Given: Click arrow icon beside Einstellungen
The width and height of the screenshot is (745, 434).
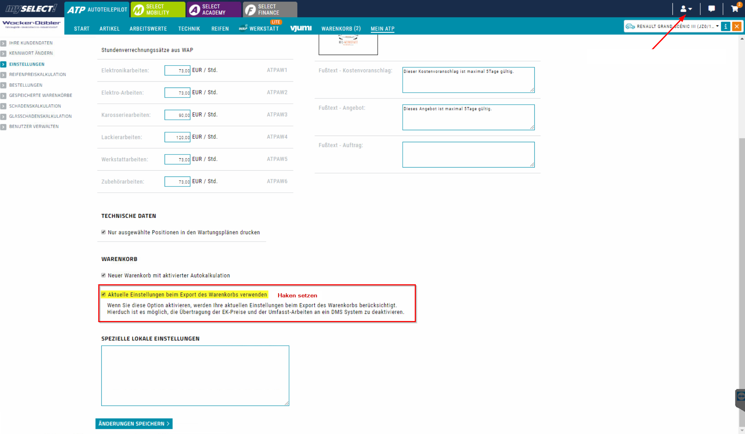Looking at the screenshot, I should tap(3, 64).
